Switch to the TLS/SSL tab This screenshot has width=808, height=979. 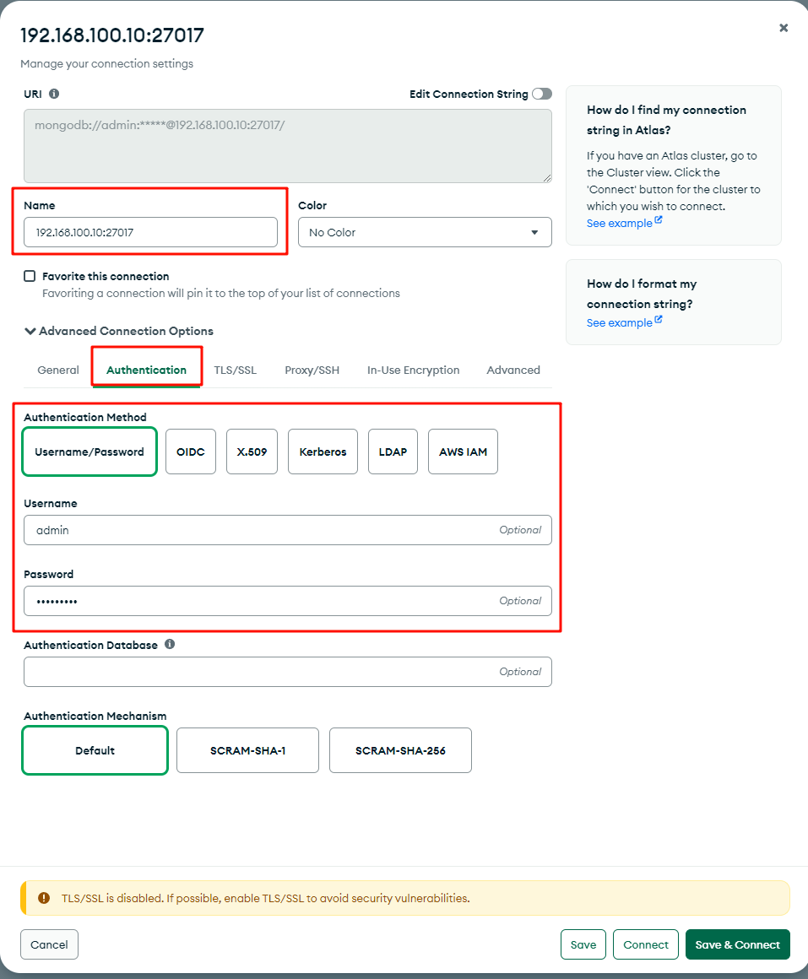[235, 370]
